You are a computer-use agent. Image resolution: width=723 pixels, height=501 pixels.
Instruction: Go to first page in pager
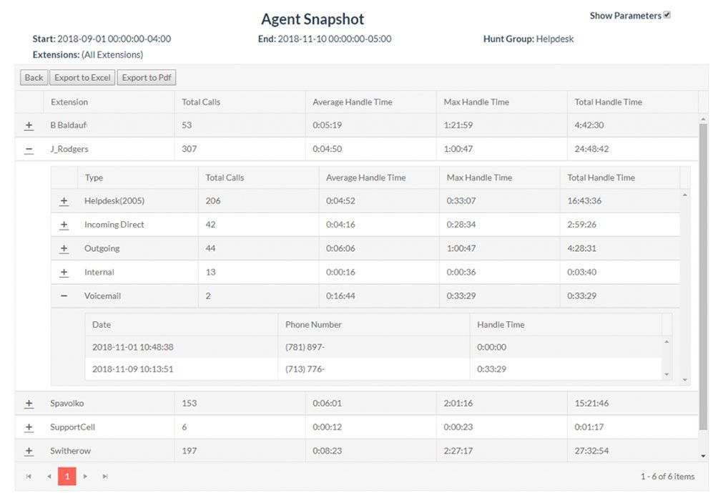point(29,476)
